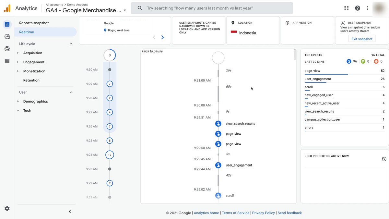Open Reports snapshot
389x219 pixels.
[x=34, y=23]
